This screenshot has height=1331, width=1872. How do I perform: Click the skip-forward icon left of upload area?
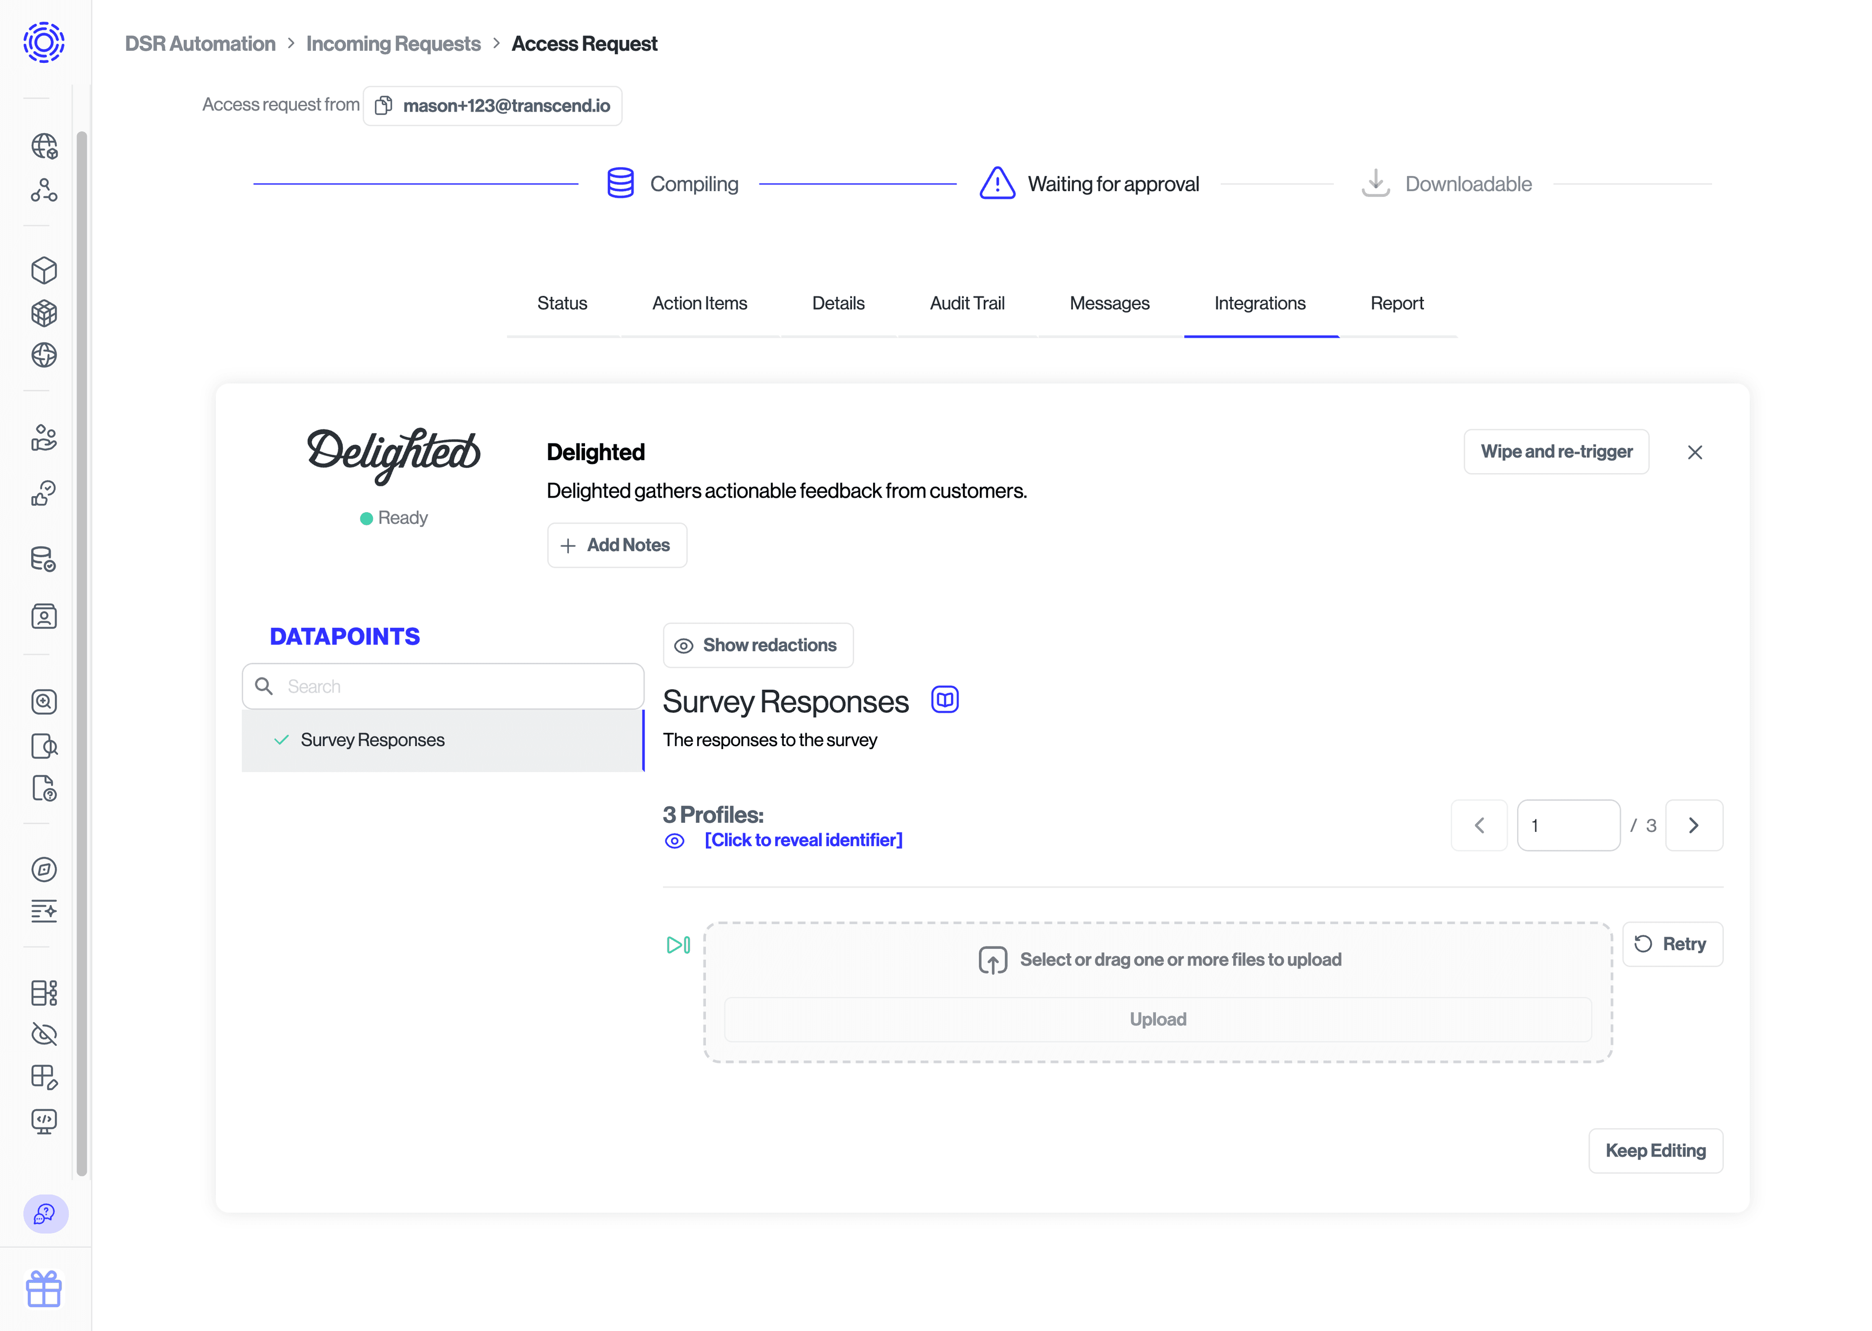(x=678, y=945)
